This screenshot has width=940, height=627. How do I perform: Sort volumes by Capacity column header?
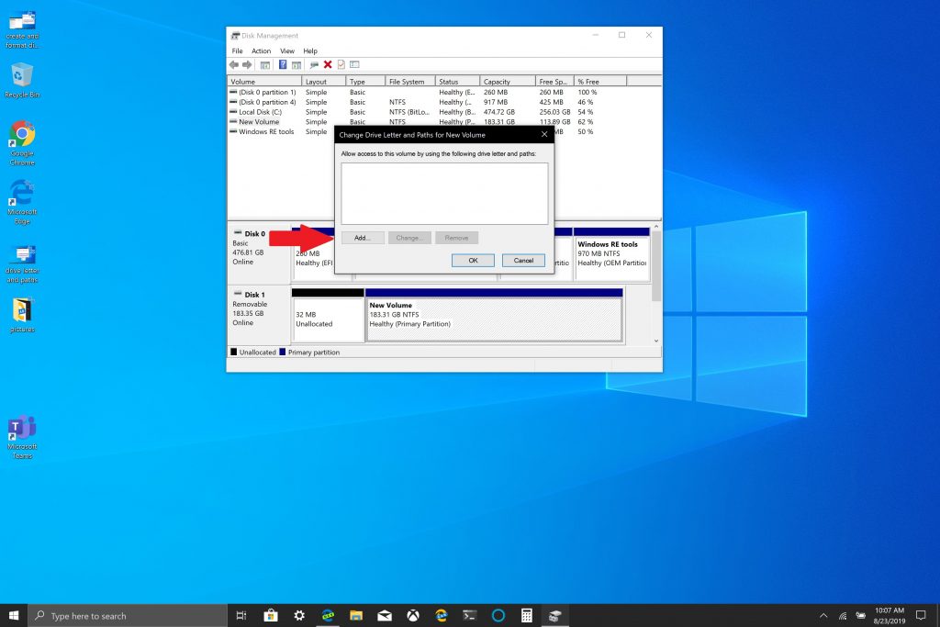pos(507,82)
